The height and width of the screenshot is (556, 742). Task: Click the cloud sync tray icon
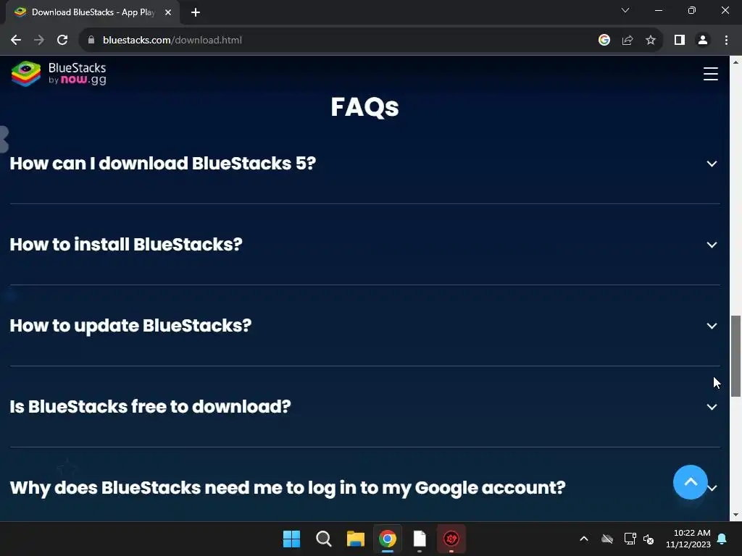pyautogui.click(x=607, y=539)
